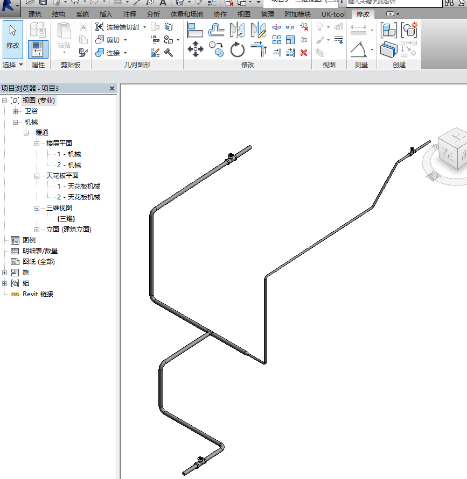Click the Demolish hammer icon
The image size is (467, 479).
pos(169,52)
